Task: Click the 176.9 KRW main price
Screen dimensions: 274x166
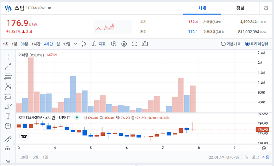Action: click(x=22, y=23)
